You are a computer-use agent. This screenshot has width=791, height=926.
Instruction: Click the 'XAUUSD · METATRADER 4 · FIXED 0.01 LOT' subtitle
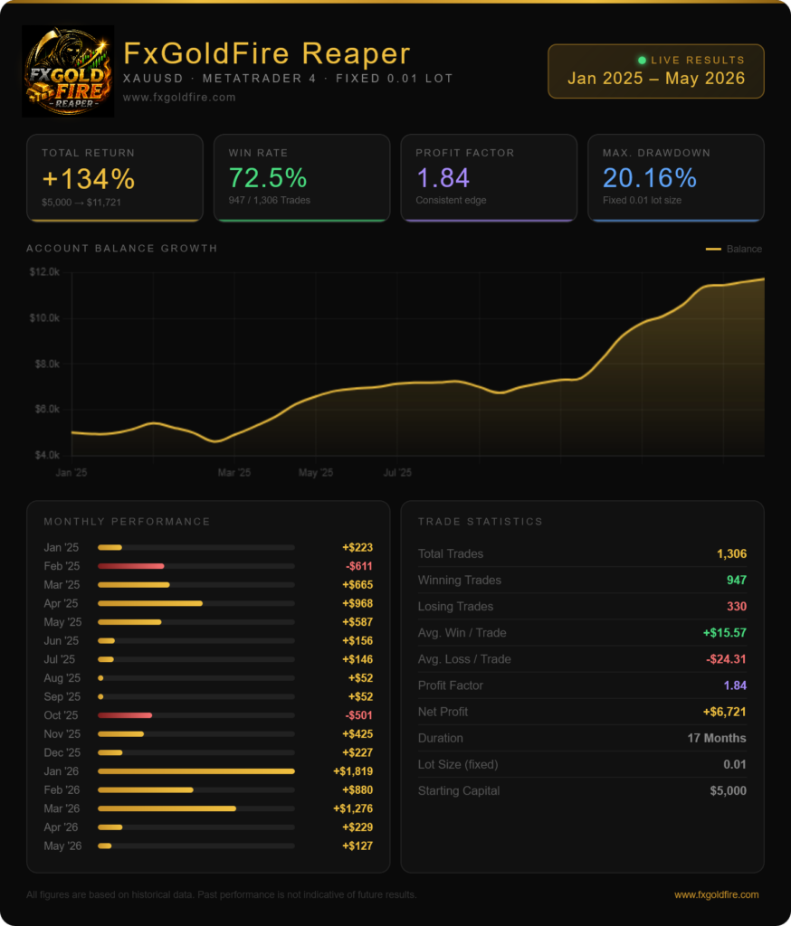coord(288,79)
